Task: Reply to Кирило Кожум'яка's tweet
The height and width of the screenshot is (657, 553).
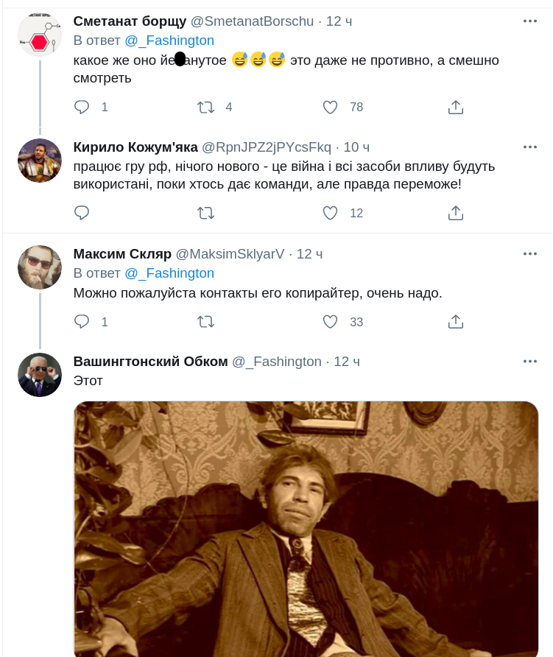Action: point(82,213)
